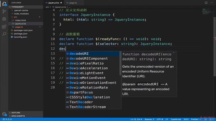Click Ln 12, Col 4 in status bar
This screenshot has height=121, width=216.
(136, 119)
